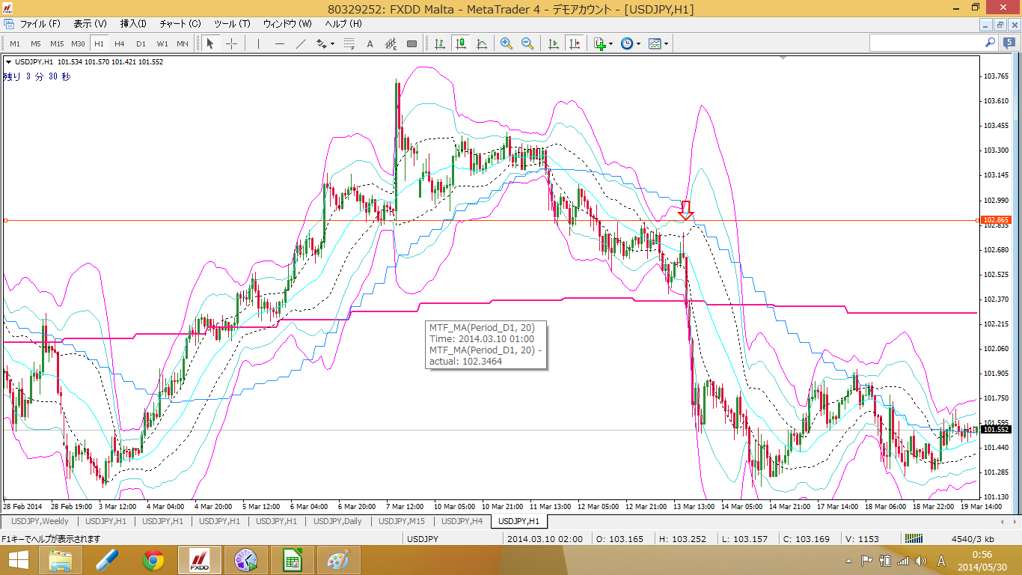Open the 挿入 (I) menu
1022x575 pixels.
click(x=133, y=24)
